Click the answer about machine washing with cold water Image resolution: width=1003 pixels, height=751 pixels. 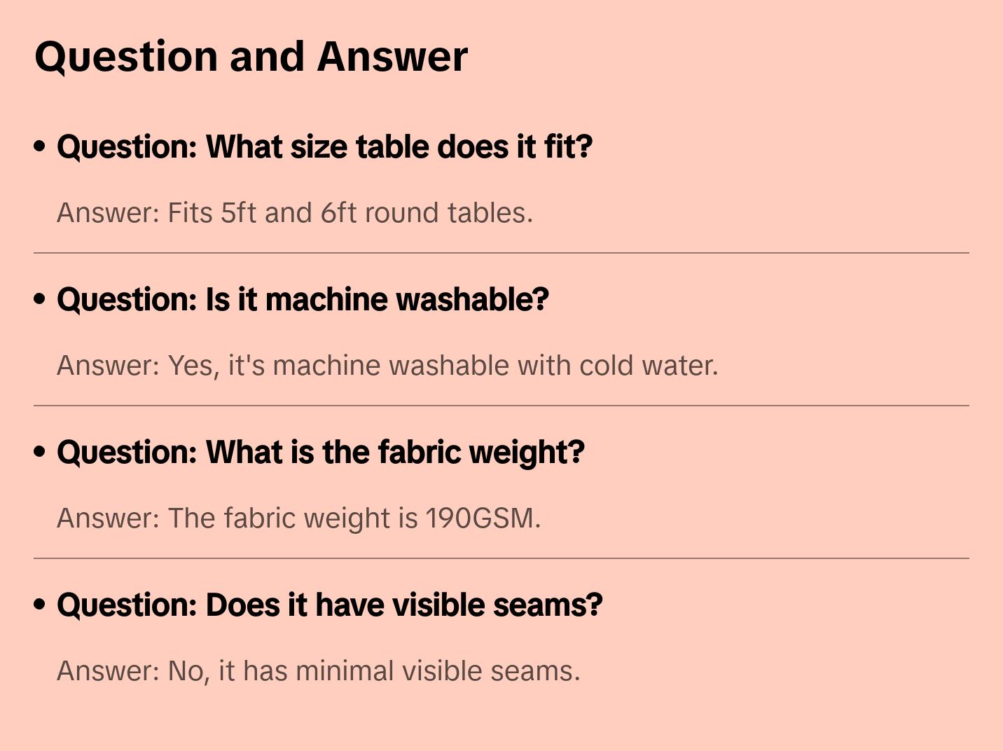[387, 366]
